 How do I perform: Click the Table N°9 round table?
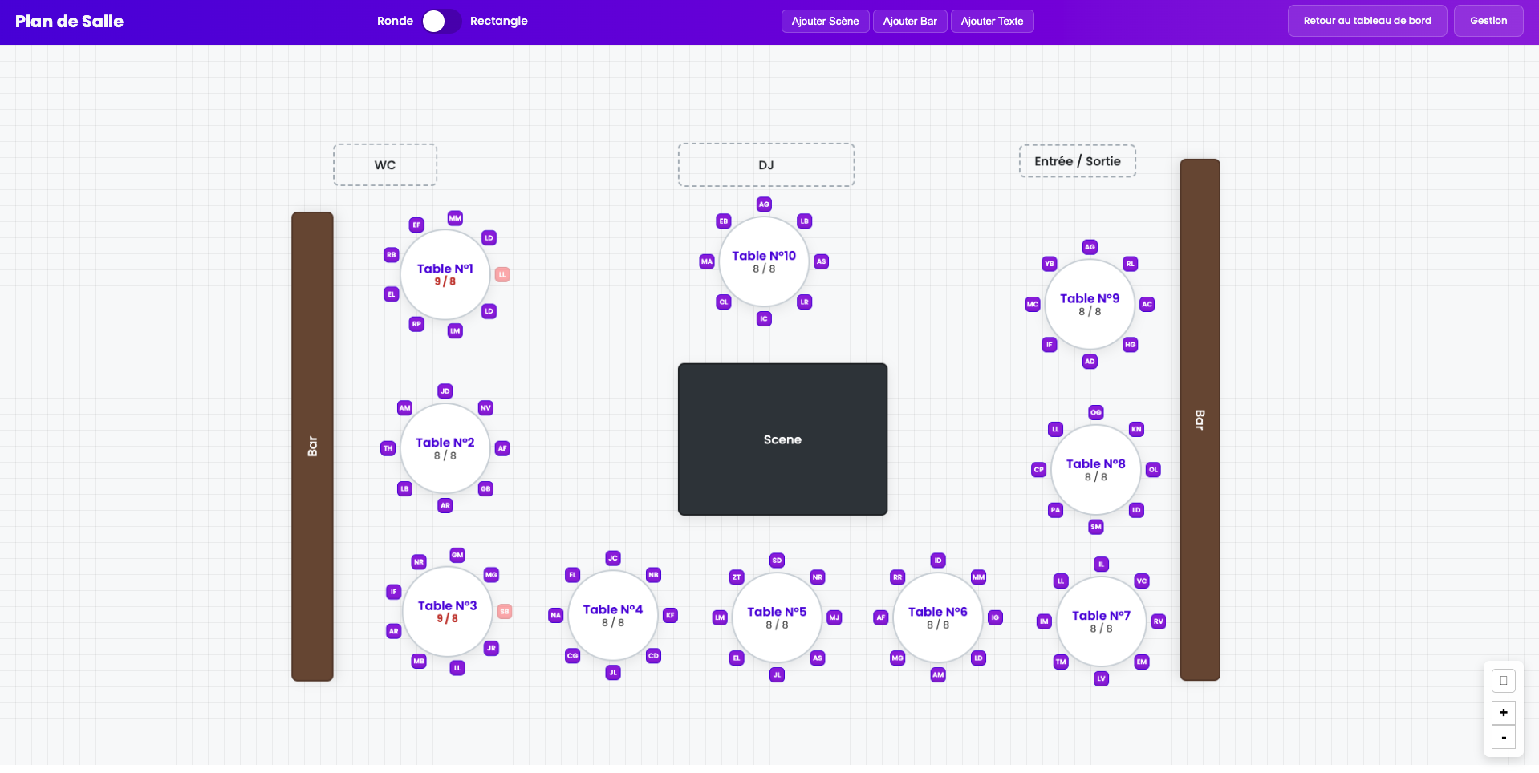[x=1089, y=305]
